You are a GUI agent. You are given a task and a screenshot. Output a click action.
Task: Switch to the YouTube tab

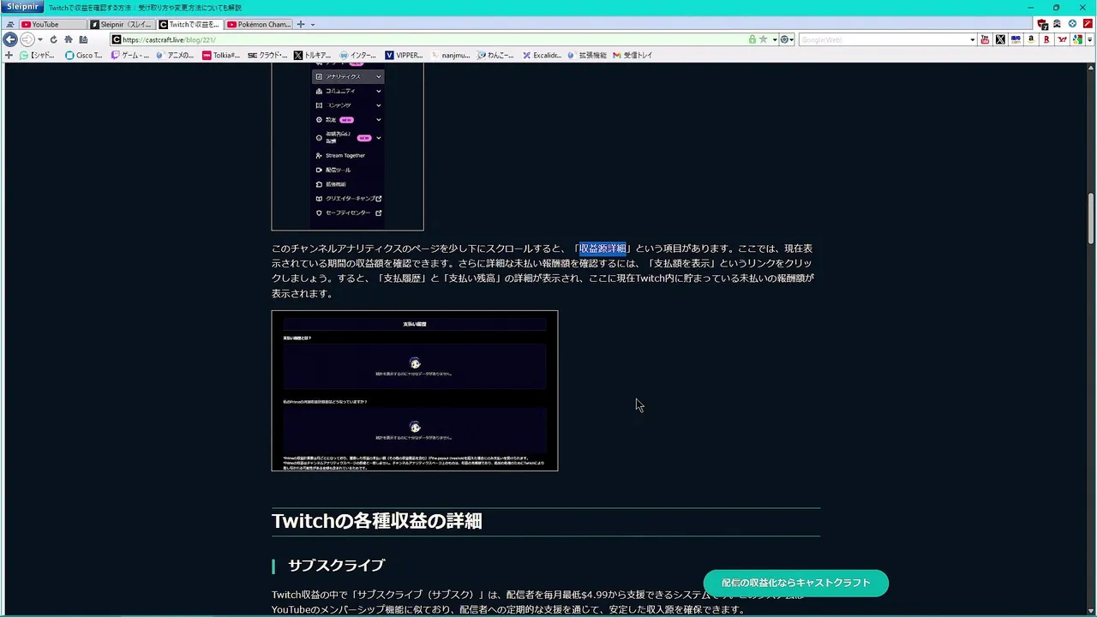click(51, 24)
